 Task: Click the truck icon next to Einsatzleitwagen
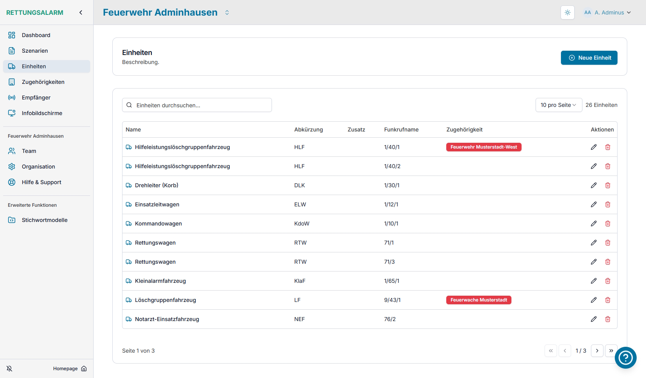(x=129, y=204)
